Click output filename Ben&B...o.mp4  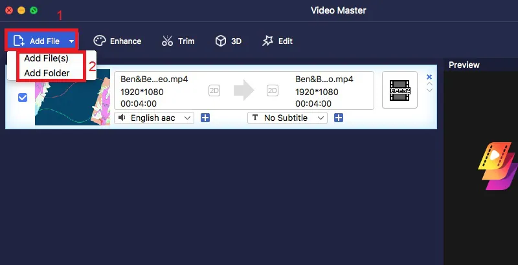pos(324,79)
